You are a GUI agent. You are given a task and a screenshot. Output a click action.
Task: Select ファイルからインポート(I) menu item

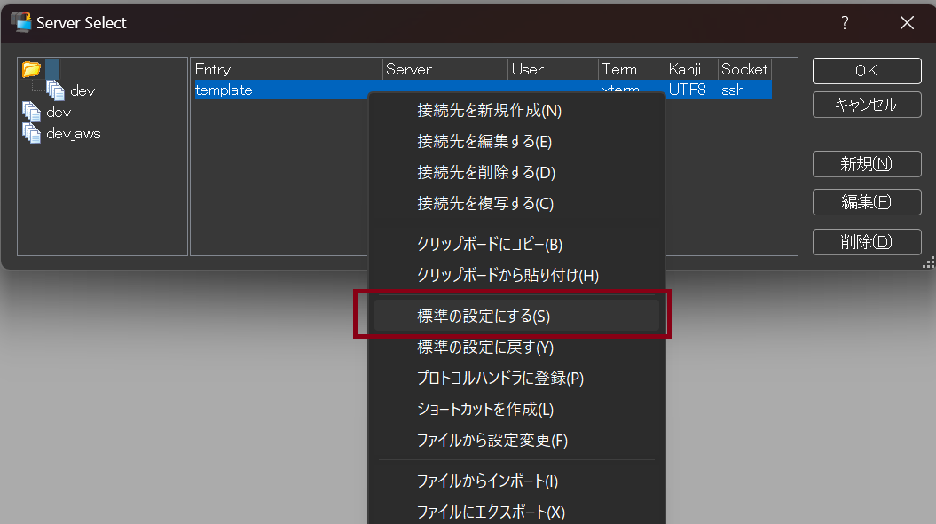pyautogui.click(x=487, y=481)
